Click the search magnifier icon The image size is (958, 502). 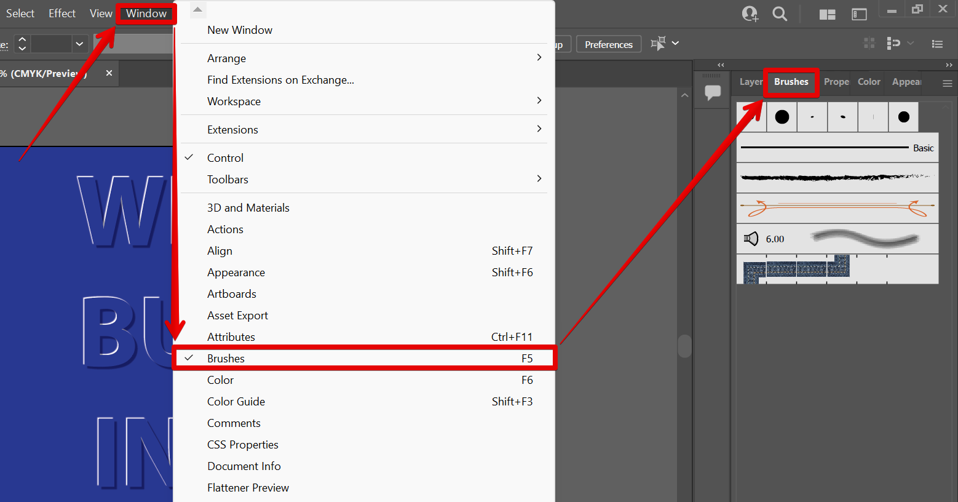(x=780, y=14)
